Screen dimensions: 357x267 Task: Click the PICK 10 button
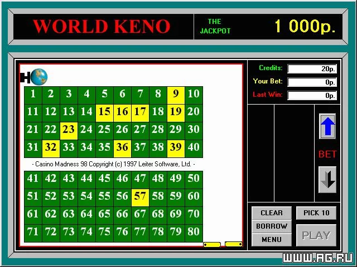[x=316, y=213]
